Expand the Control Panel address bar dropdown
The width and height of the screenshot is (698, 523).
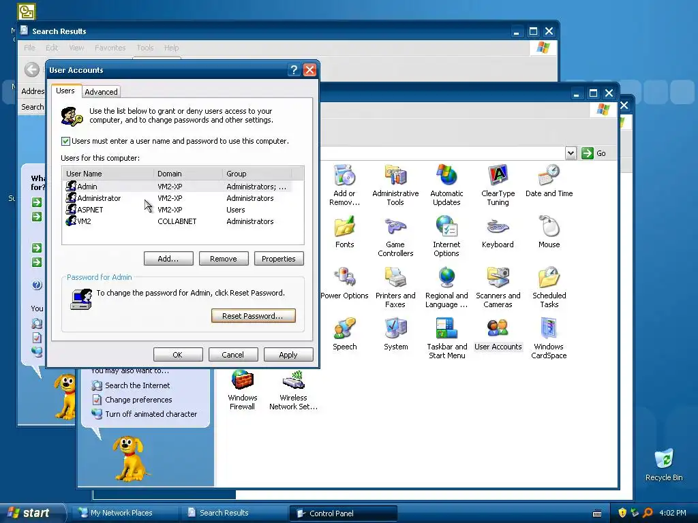pyautogui.click(x=571, y=153)
